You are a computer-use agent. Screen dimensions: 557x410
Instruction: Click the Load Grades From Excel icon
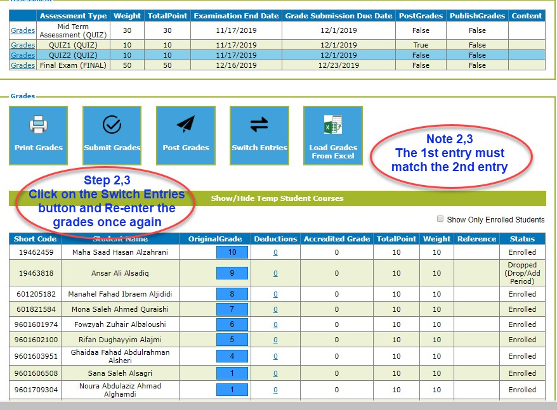[x=333, y=124]
